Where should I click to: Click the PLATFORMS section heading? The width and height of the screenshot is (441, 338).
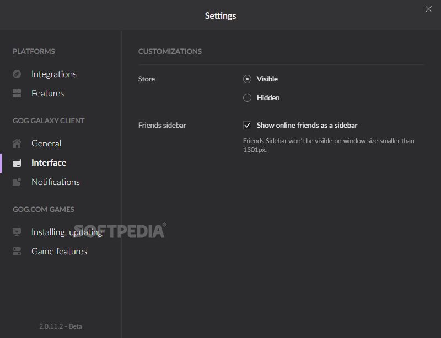pos(34,51)
